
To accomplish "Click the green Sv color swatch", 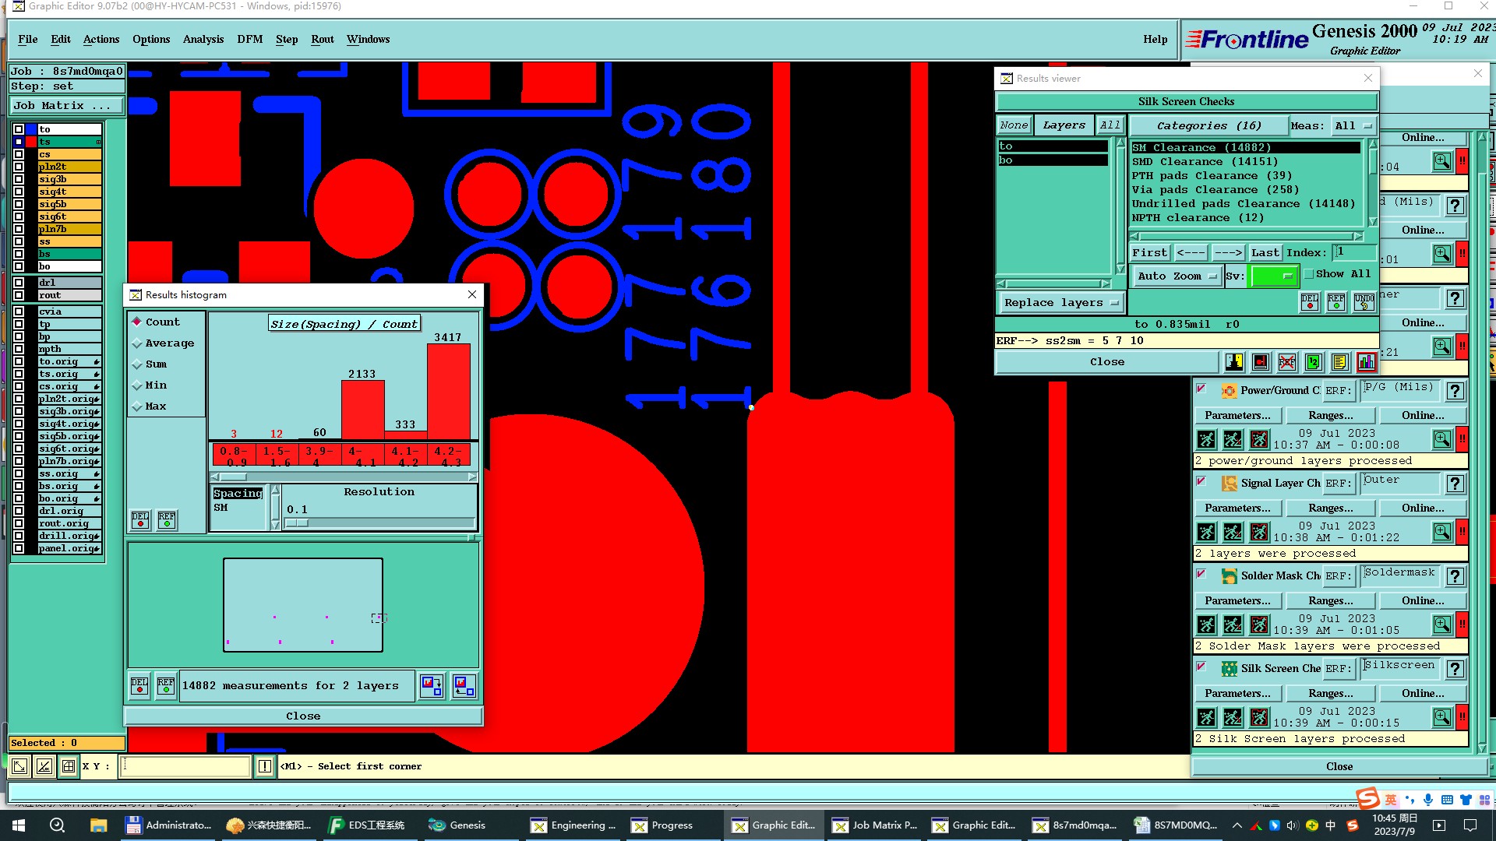I will point(1273,276).
